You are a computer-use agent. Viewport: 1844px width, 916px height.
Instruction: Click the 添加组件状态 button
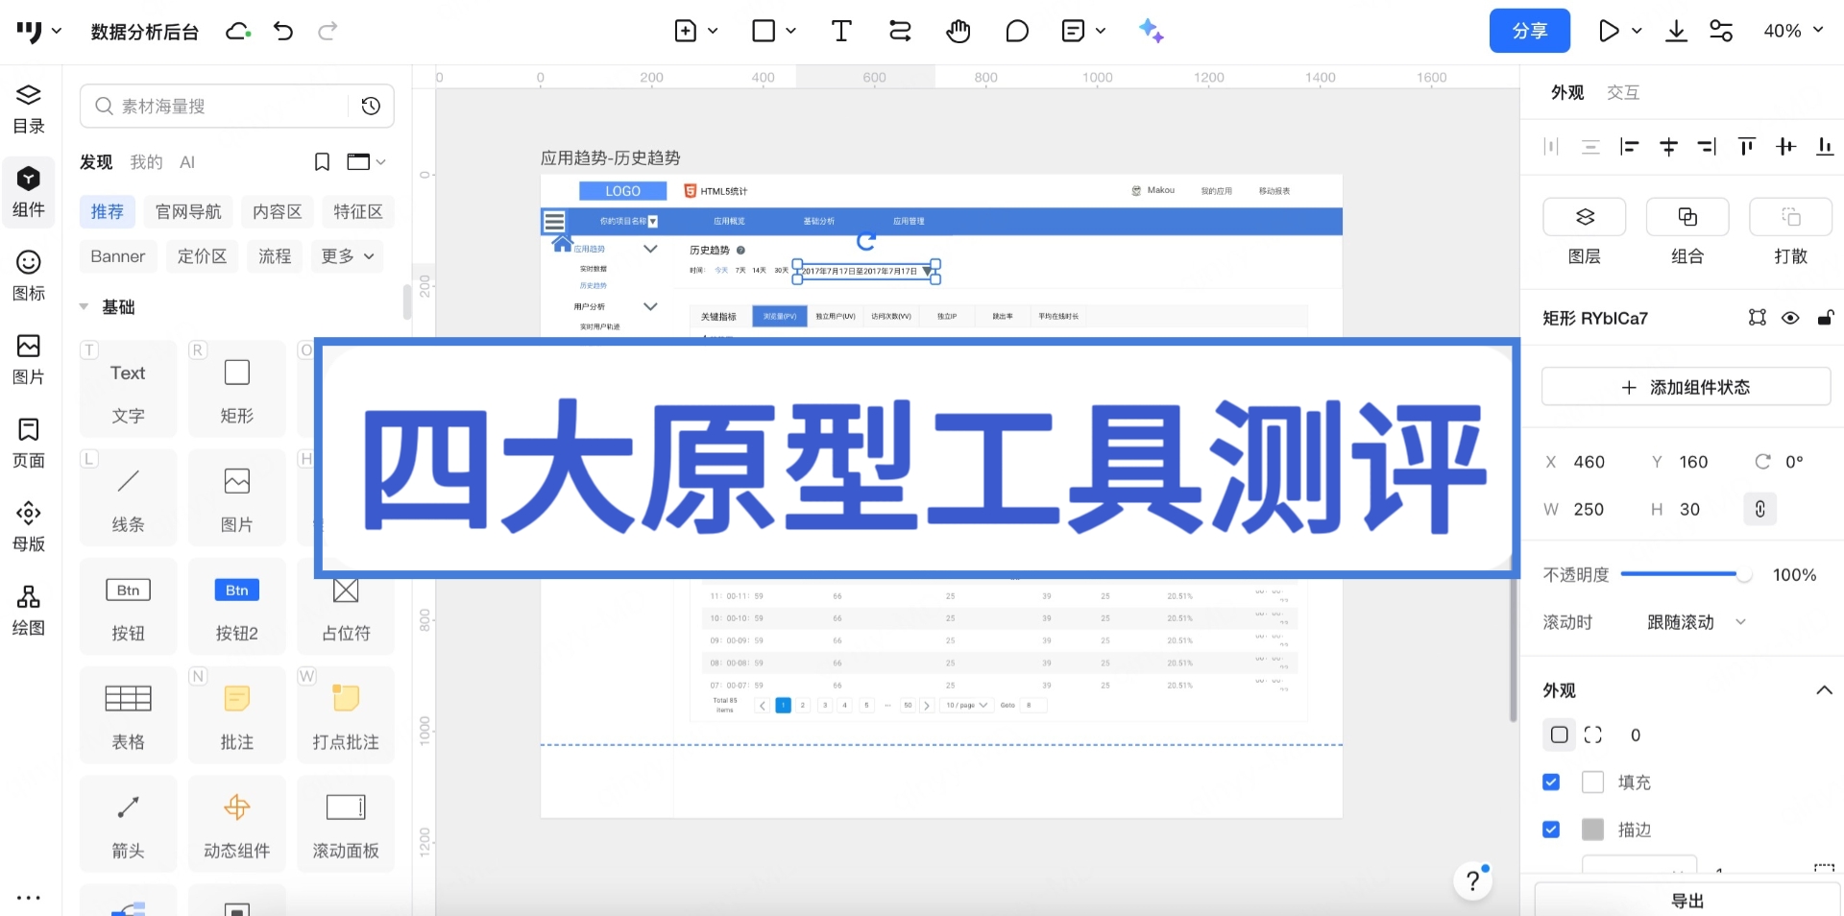1686,387
